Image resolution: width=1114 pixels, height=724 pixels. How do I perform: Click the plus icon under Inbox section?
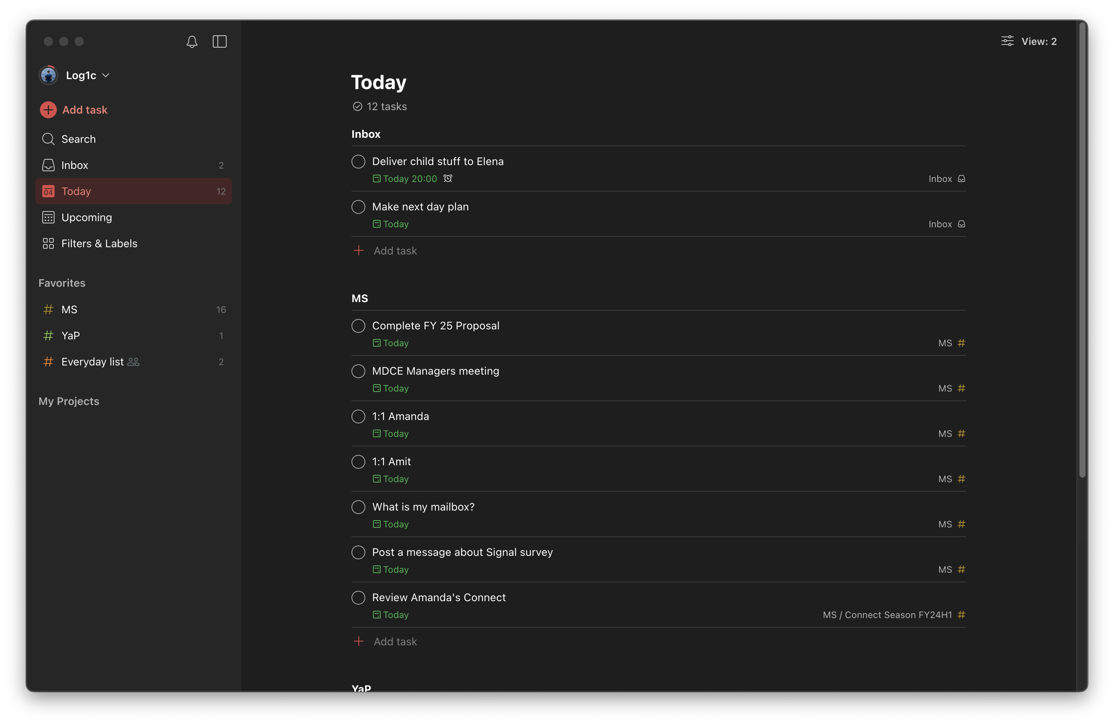coord(358,251)
